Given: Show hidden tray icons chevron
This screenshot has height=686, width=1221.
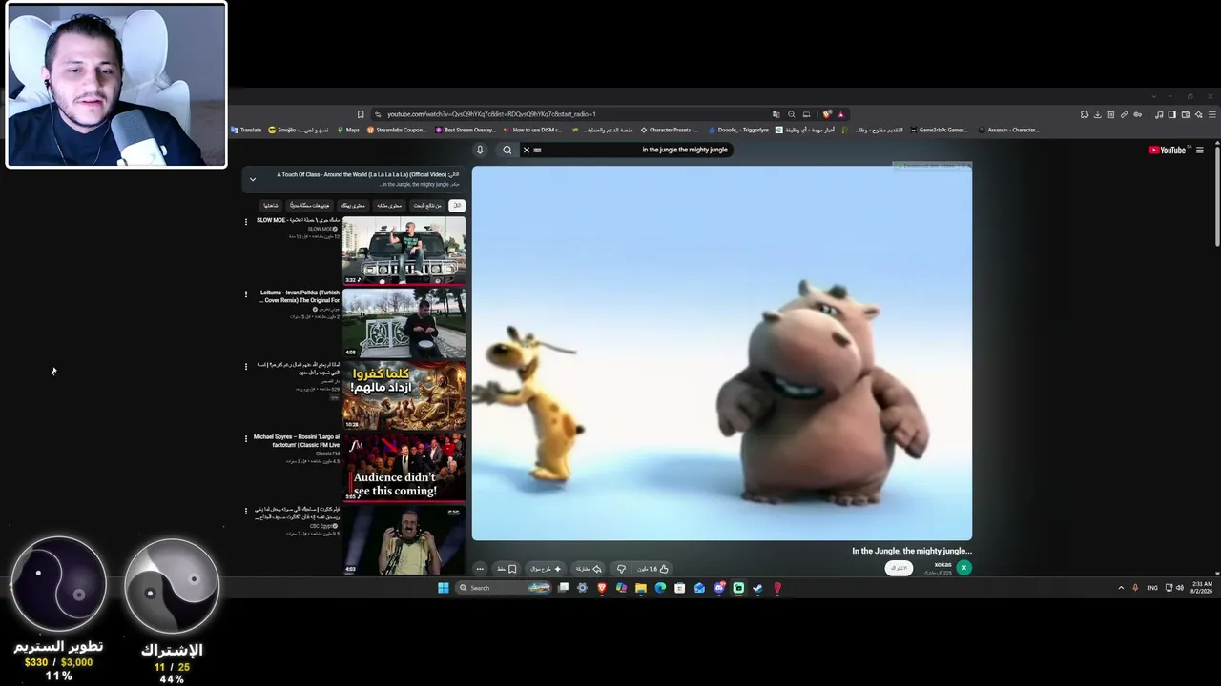Looking at the screenshot, I should point(1121,588).
